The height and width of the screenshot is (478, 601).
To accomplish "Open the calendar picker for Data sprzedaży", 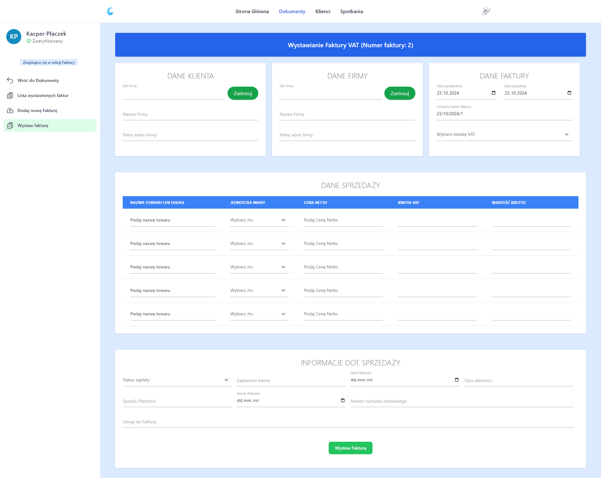I will tap(569, 93).
